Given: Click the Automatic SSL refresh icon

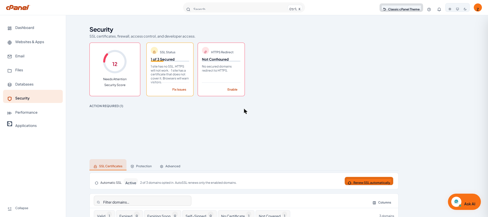Looking at the screenshot, I should pyautogui.click(x=97, y=183).
